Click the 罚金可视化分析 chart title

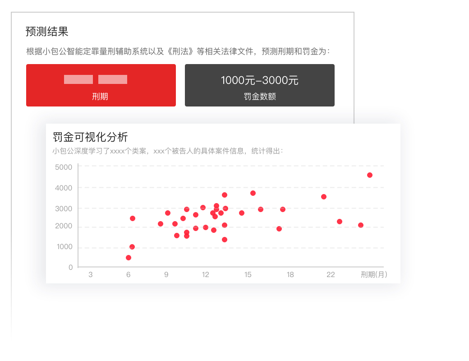pyautogui.click(x=90, y=137)
